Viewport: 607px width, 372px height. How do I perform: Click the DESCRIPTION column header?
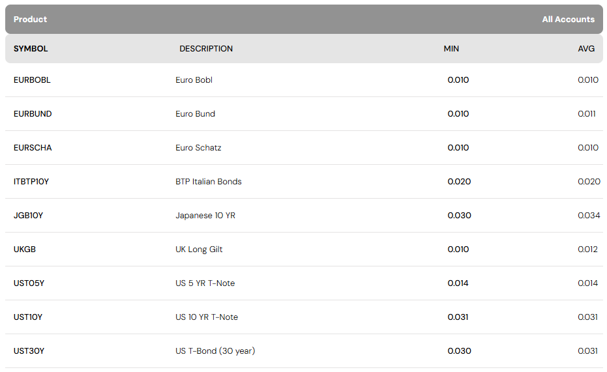coord(206,49)
